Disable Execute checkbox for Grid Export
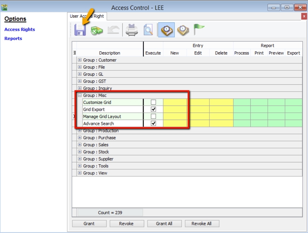This screenshot has height=233, width=308. tap(153, 109)
